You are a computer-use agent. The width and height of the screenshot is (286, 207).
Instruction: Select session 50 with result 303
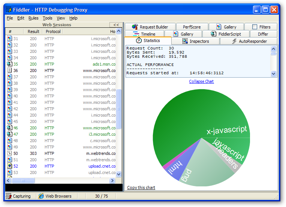(61, 153)
